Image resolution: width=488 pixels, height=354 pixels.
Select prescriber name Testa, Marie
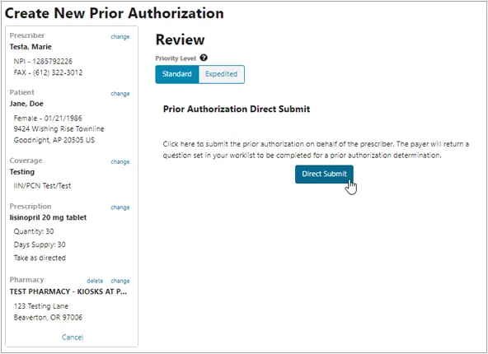tap(30, 47)
